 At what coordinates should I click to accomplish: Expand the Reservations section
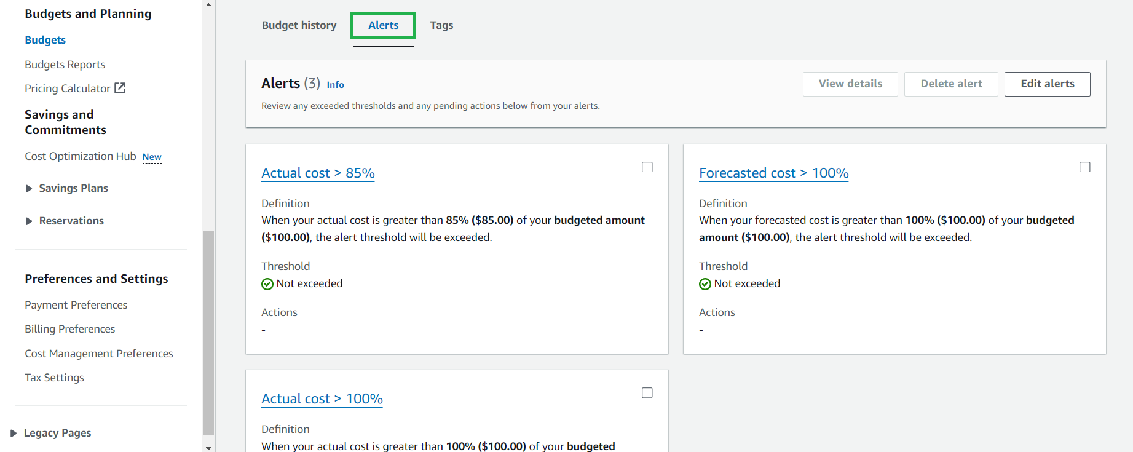[x=28, y=221]
